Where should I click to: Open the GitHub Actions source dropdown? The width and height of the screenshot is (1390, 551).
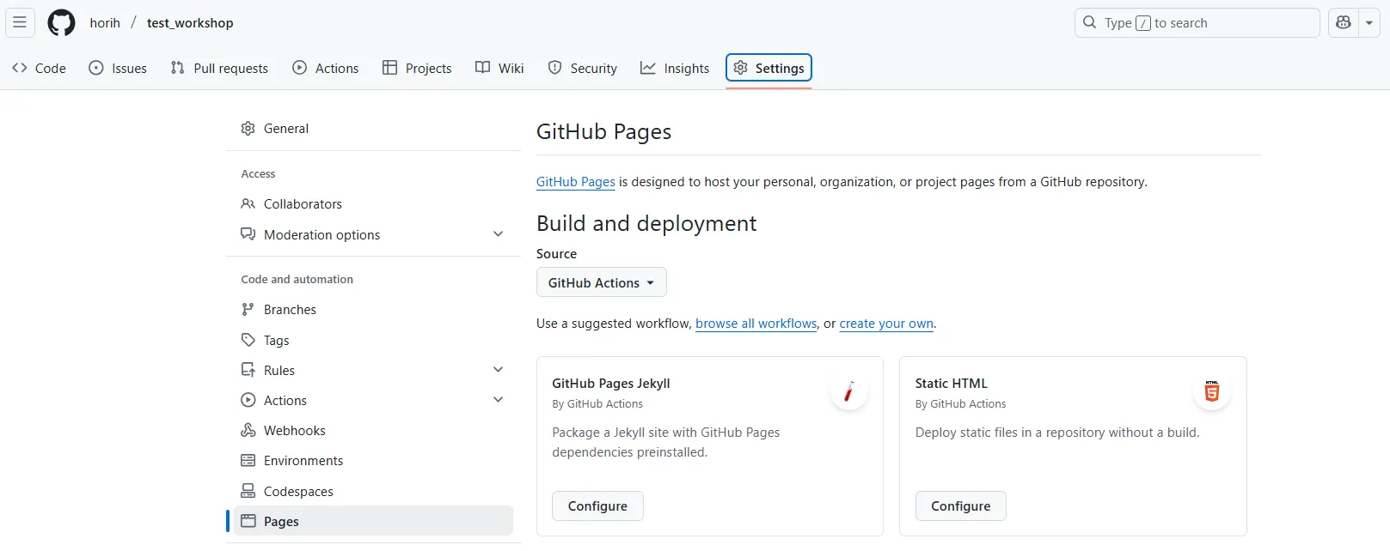[601, 282]
